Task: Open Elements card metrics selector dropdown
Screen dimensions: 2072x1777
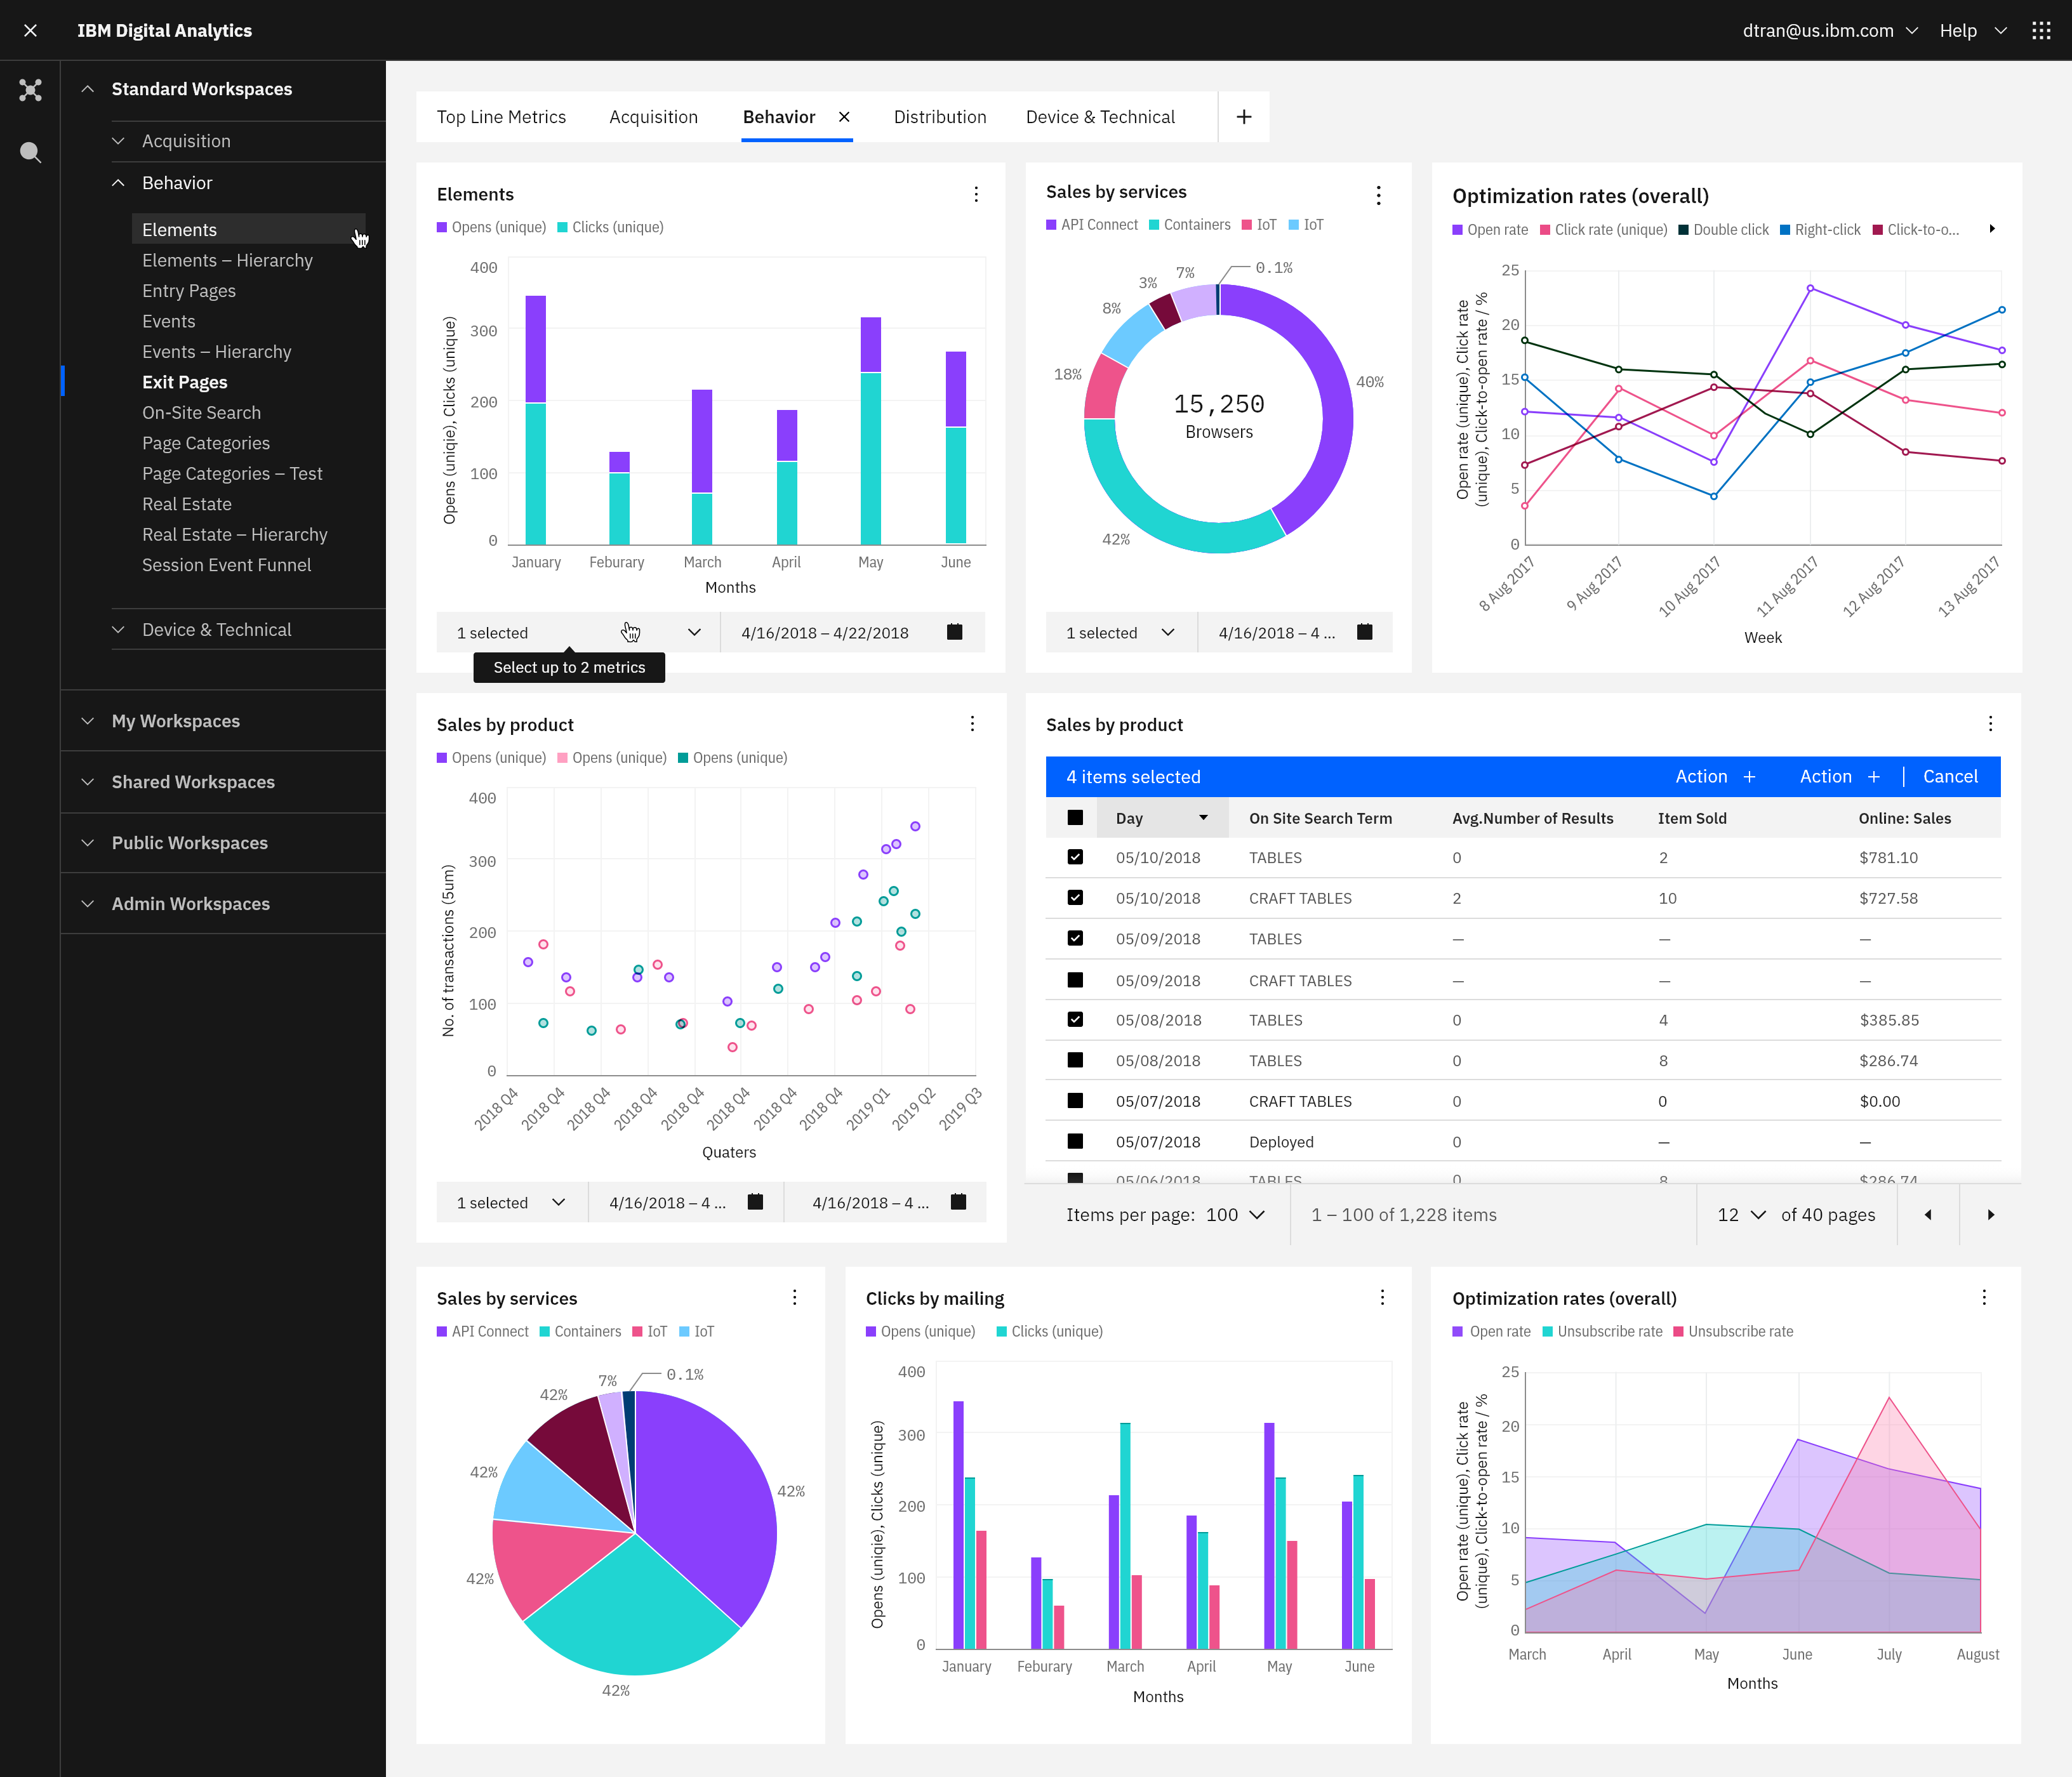Action: point(578,632)
